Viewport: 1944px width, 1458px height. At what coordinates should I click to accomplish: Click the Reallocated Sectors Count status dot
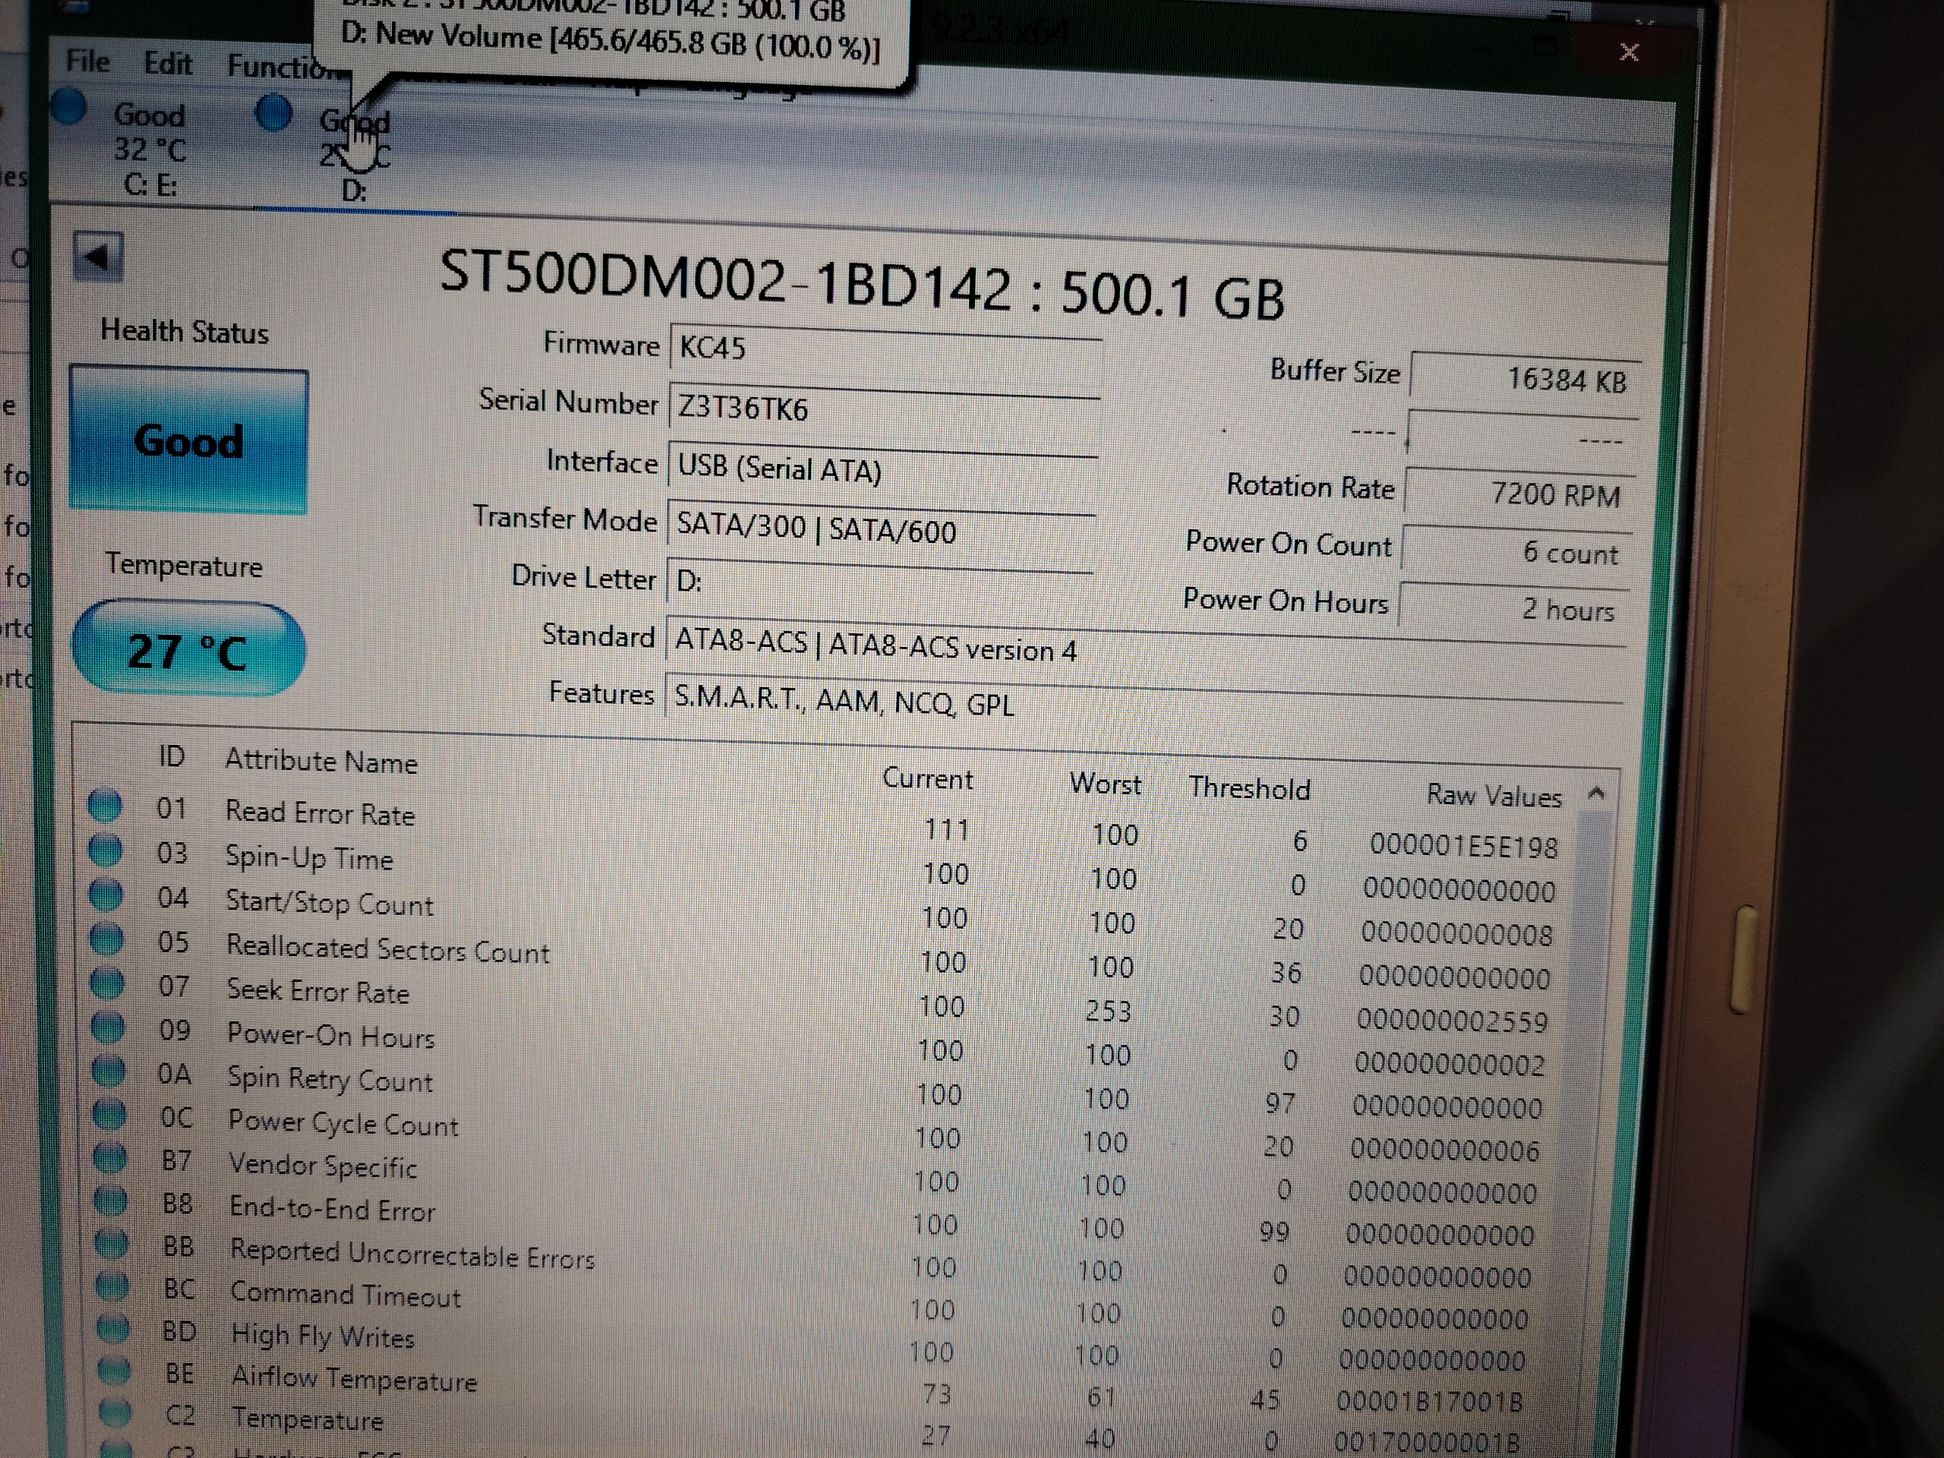106,939
